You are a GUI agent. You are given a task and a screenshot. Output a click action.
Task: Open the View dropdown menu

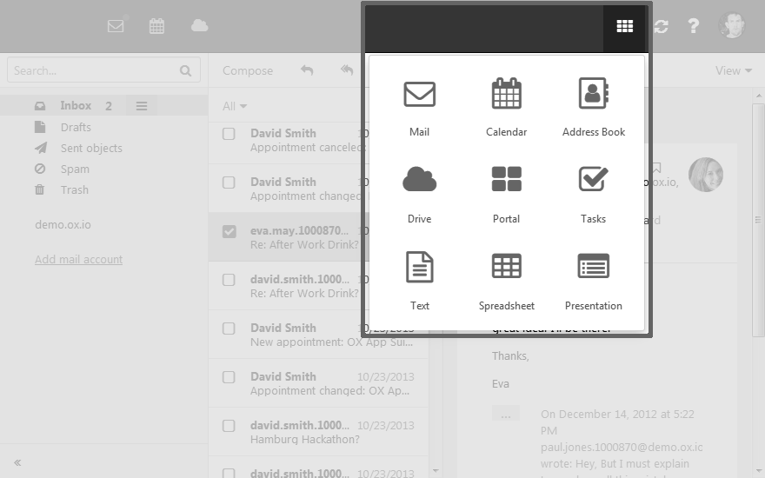click(x=734, y=70)
